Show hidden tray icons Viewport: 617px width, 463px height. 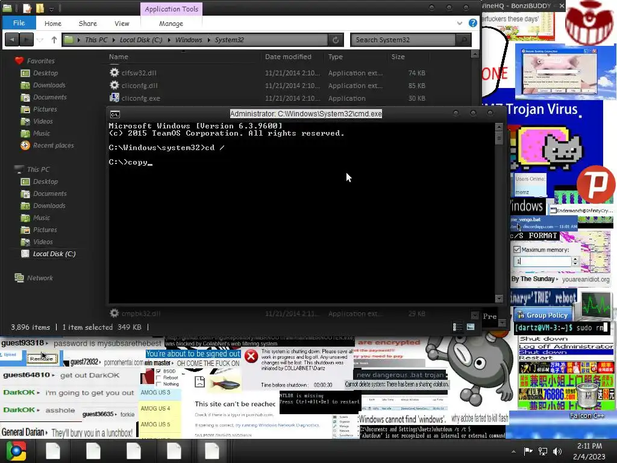[x=513, y=452]
